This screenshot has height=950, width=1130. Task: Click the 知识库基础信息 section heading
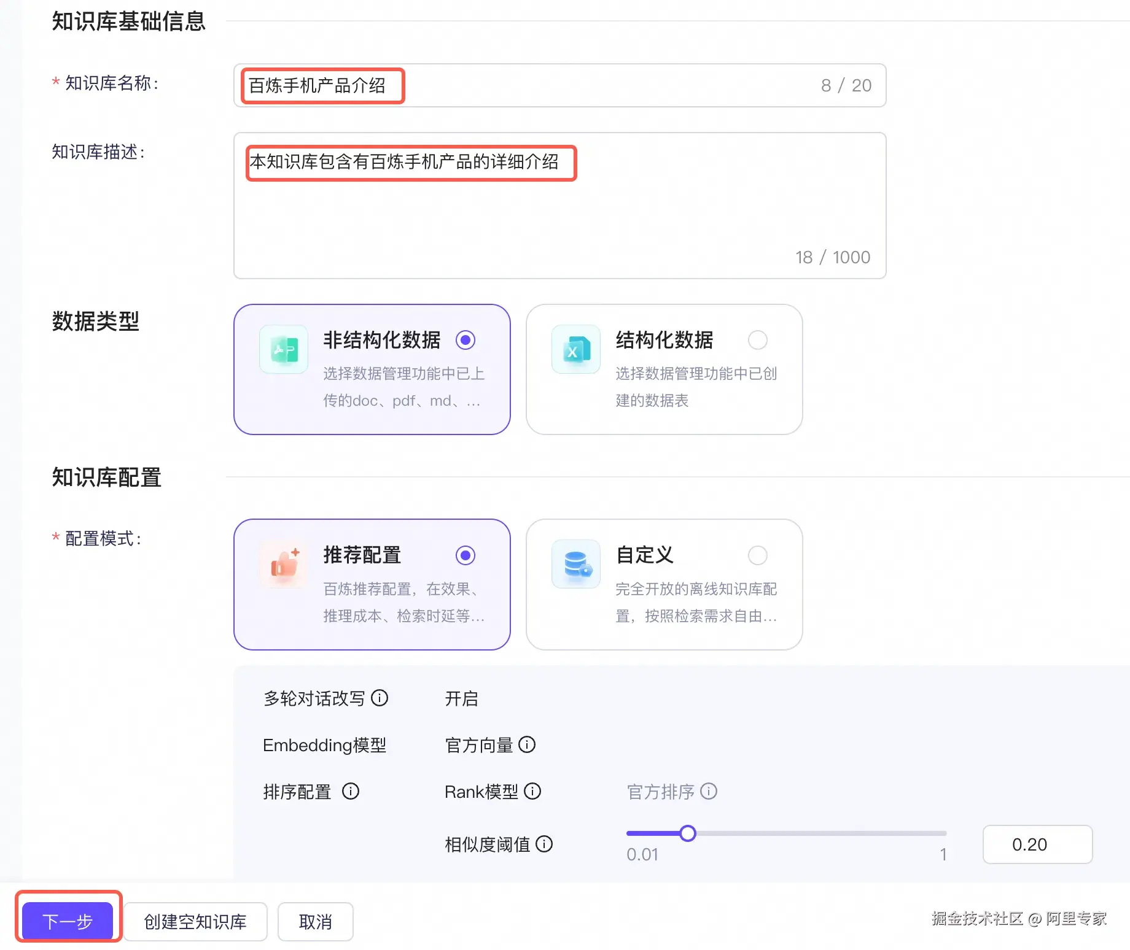pyautogui.click(x=129, y=21)
